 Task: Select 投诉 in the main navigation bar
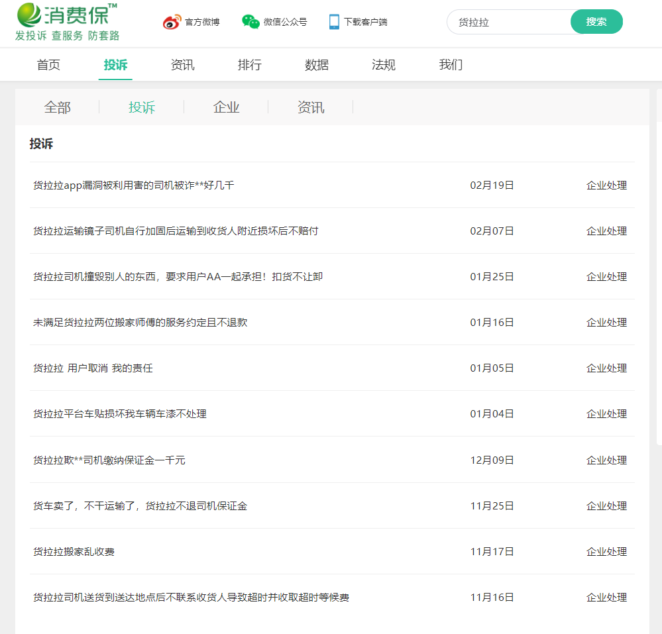pyautogui.click(x=115, y=64)
